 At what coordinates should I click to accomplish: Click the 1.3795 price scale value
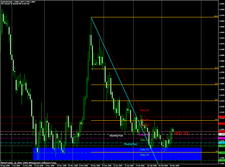click(221, 72)
